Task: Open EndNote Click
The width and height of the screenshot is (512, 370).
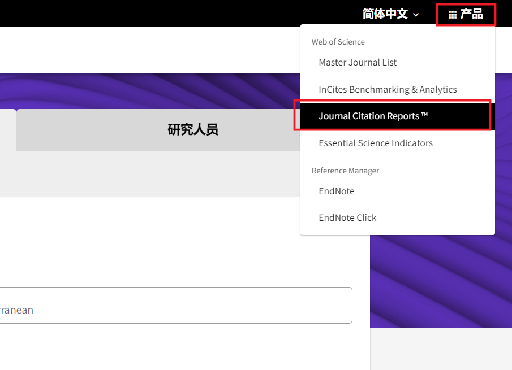Action: click(397, 217)
